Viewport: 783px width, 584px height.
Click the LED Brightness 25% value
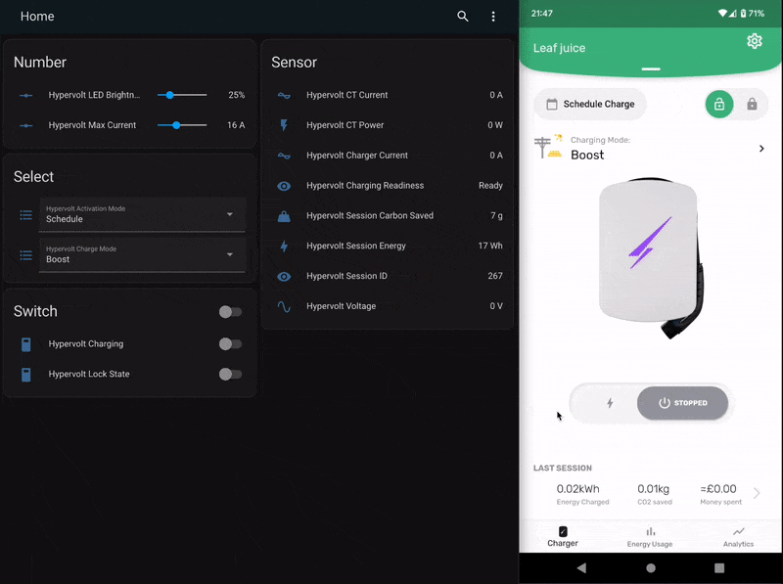click(x=236, y=95)
